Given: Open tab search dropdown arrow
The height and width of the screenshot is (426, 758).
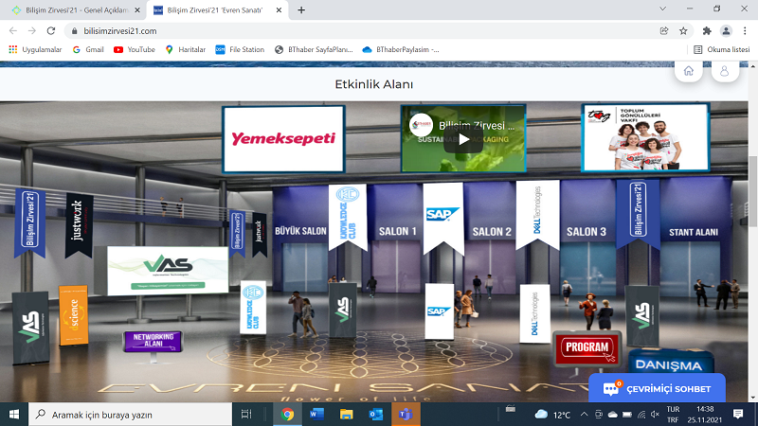Looking at the screenshot, I should tap(662, 9).
